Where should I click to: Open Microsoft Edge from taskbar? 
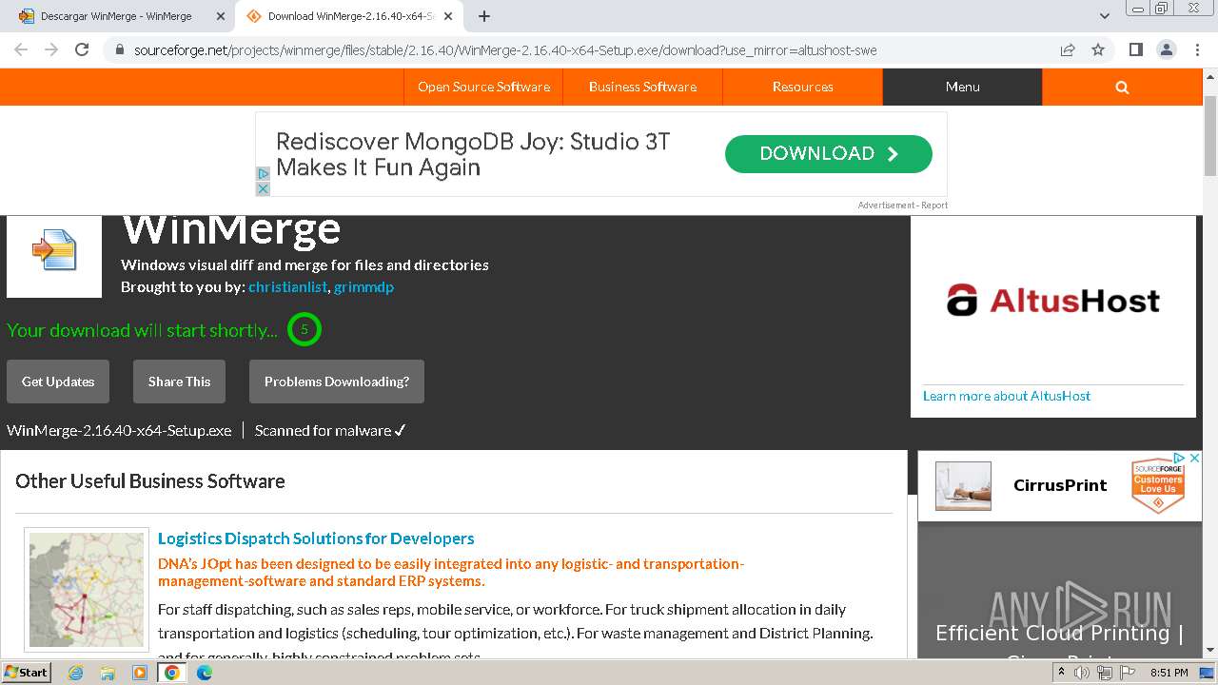[205, 673]
